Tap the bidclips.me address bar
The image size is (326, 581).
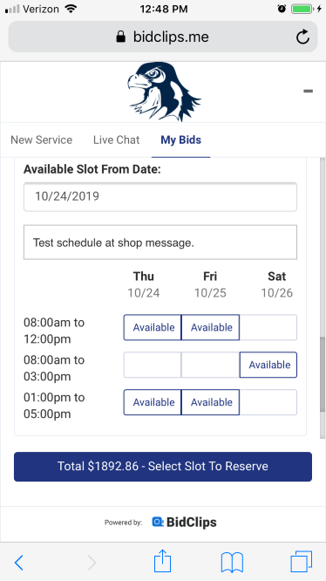[x=163, y=37]
